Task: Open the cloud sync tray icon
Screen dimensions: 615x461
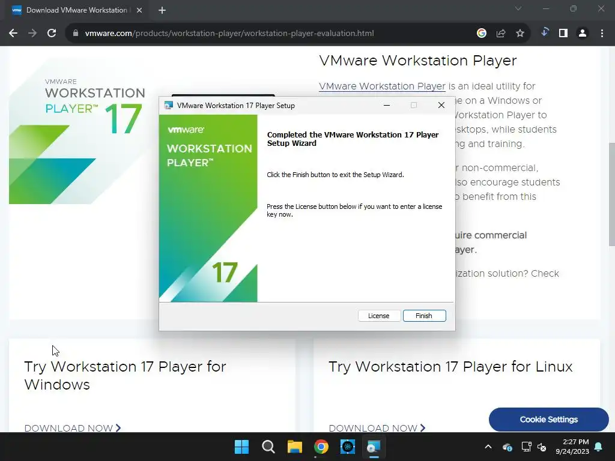Action: 507,447
